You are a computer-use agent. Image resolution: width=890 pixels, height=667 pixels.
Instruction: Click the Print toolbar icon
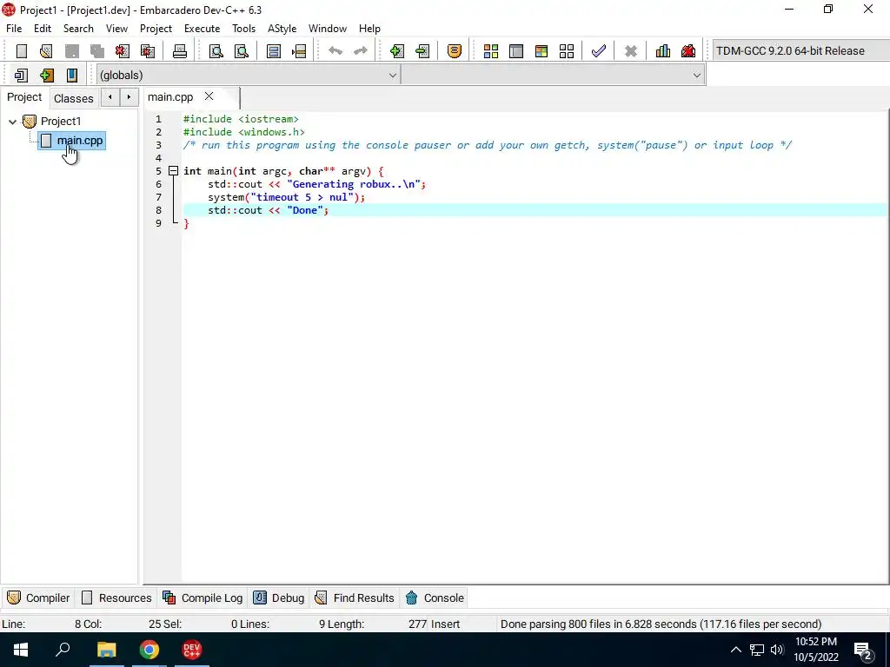[179, 51]
